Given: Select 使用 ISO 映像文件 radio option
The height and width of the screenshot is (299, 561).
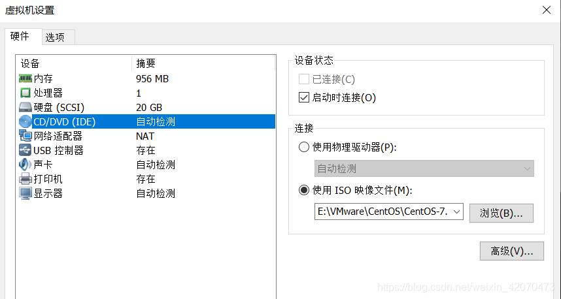Looking at the screenshot, I should [x=304, y=191].
